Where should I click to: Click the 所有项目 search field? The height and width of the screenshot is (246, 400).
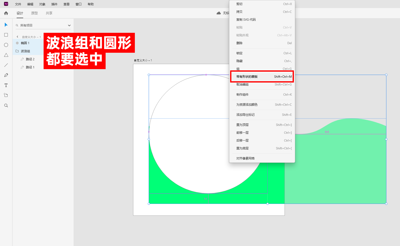43,25
